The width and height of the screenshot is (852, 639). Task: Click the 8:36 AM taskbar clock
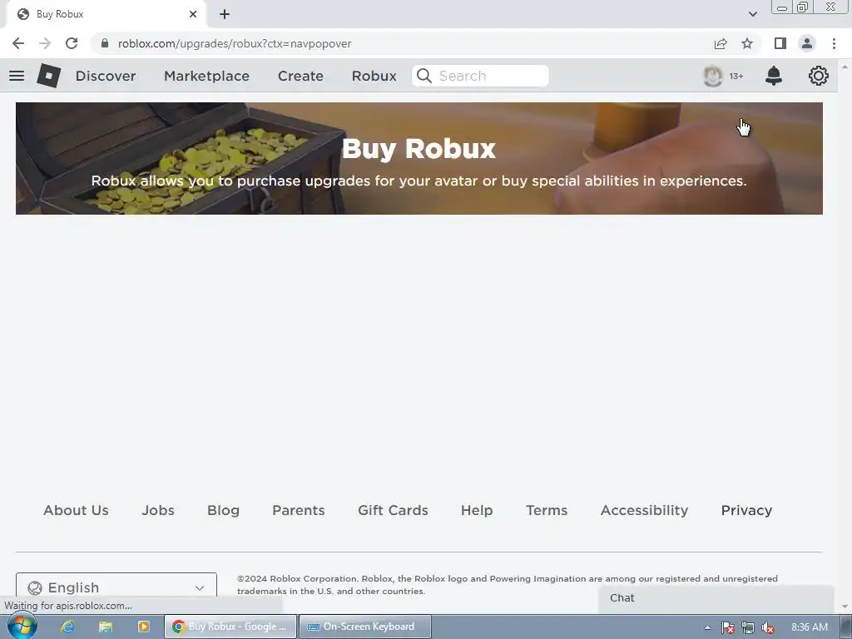[x=809, y=627]
